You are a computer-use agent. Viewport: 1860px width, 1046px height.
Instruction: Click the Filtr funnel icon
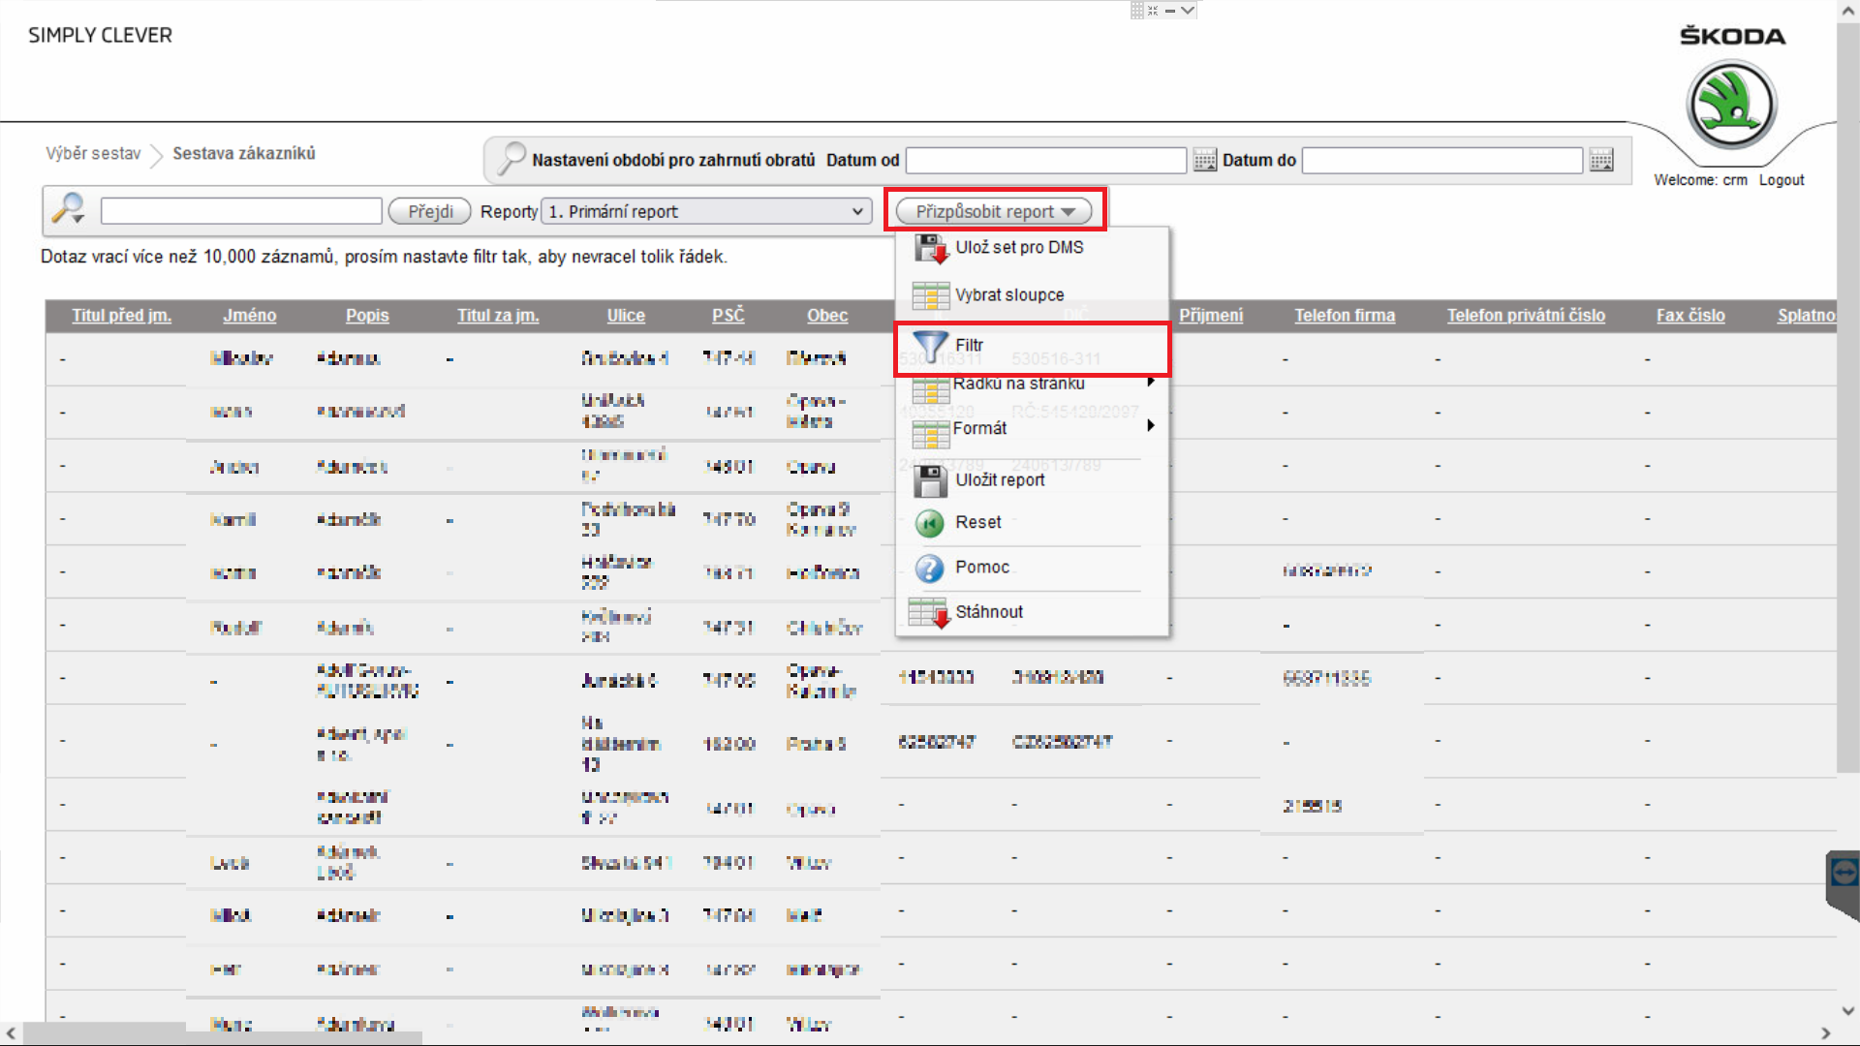pyautogui.click(x=930, y=347)
